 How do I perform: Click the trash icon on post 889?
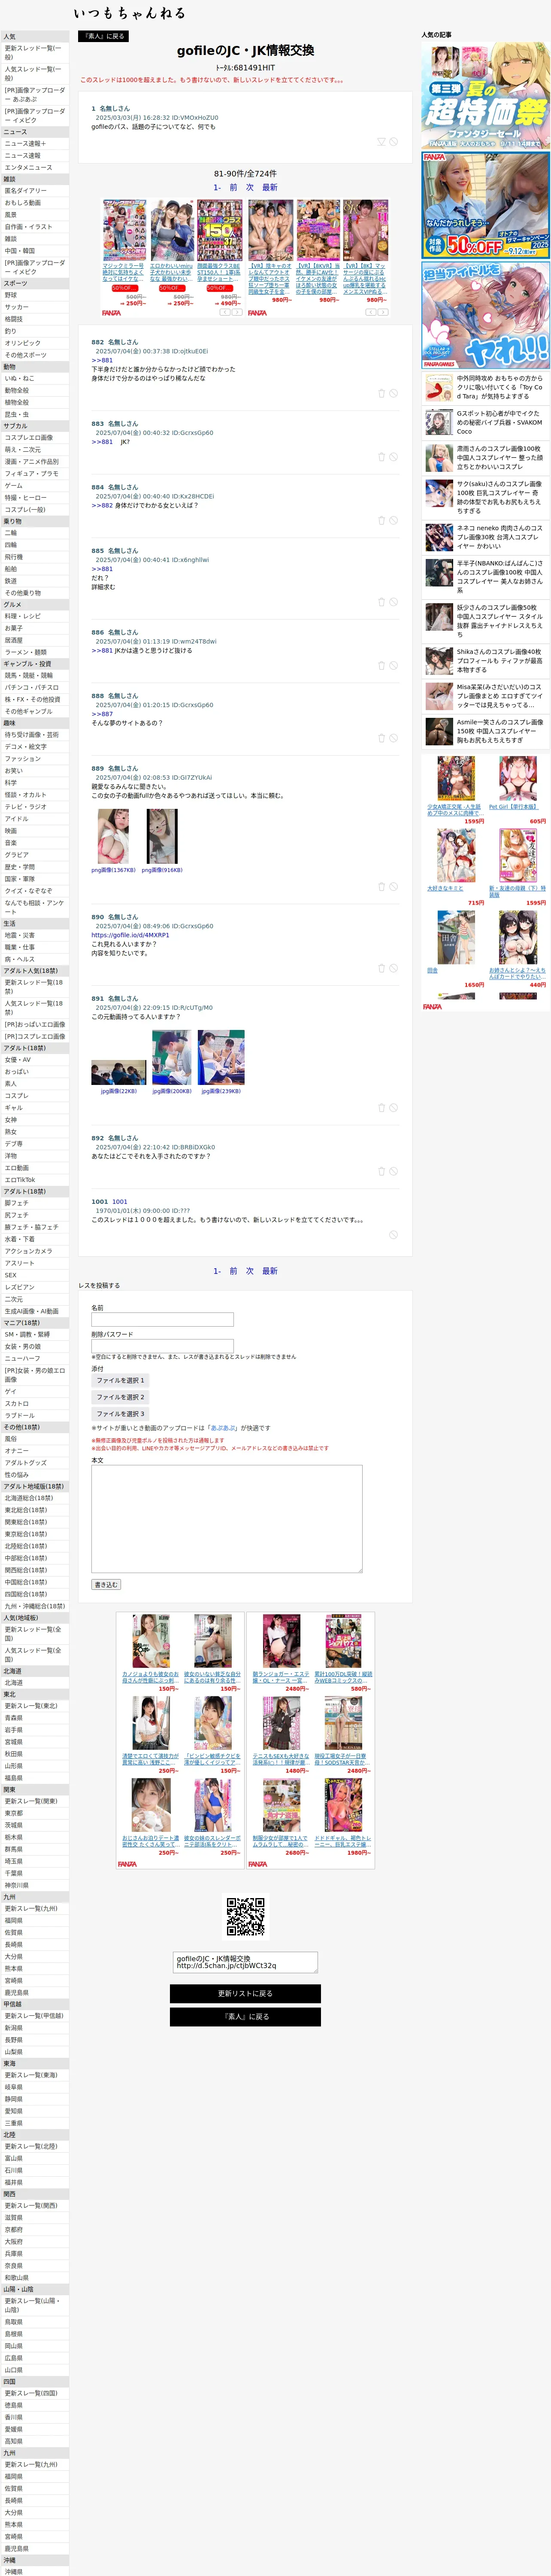pos(381,886)
